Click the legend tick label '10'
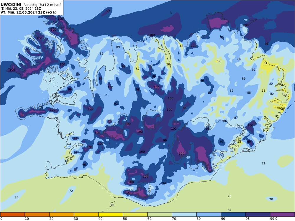The width and height of the screenshot is (295, 221). pyautogui.click(x=27, y=219)
